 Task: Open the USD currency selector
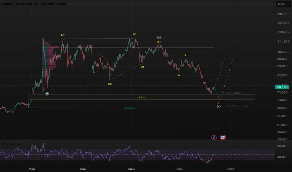283,4
